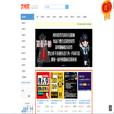The width and height of the screenshot is (114, 114).
Task: Open the 郑重声明 banner image
Action: (64, 48)
